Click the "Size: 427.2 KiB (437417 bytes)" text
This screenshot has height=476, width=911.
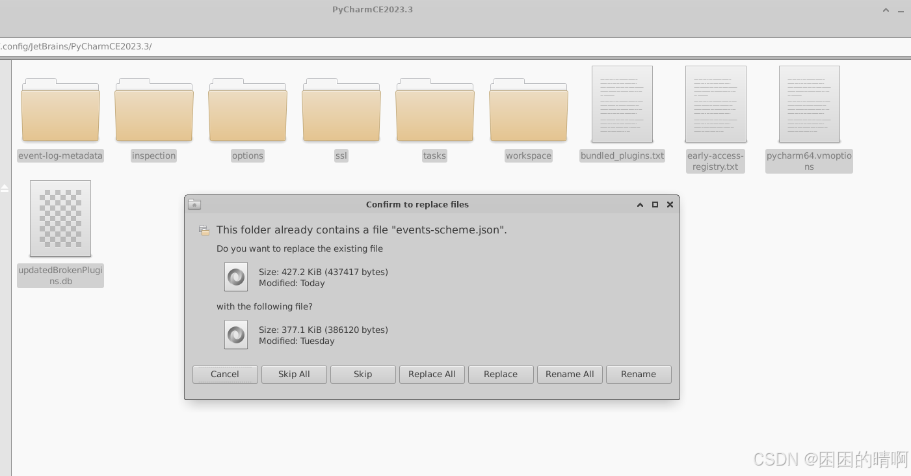click(x=323, y=272)
